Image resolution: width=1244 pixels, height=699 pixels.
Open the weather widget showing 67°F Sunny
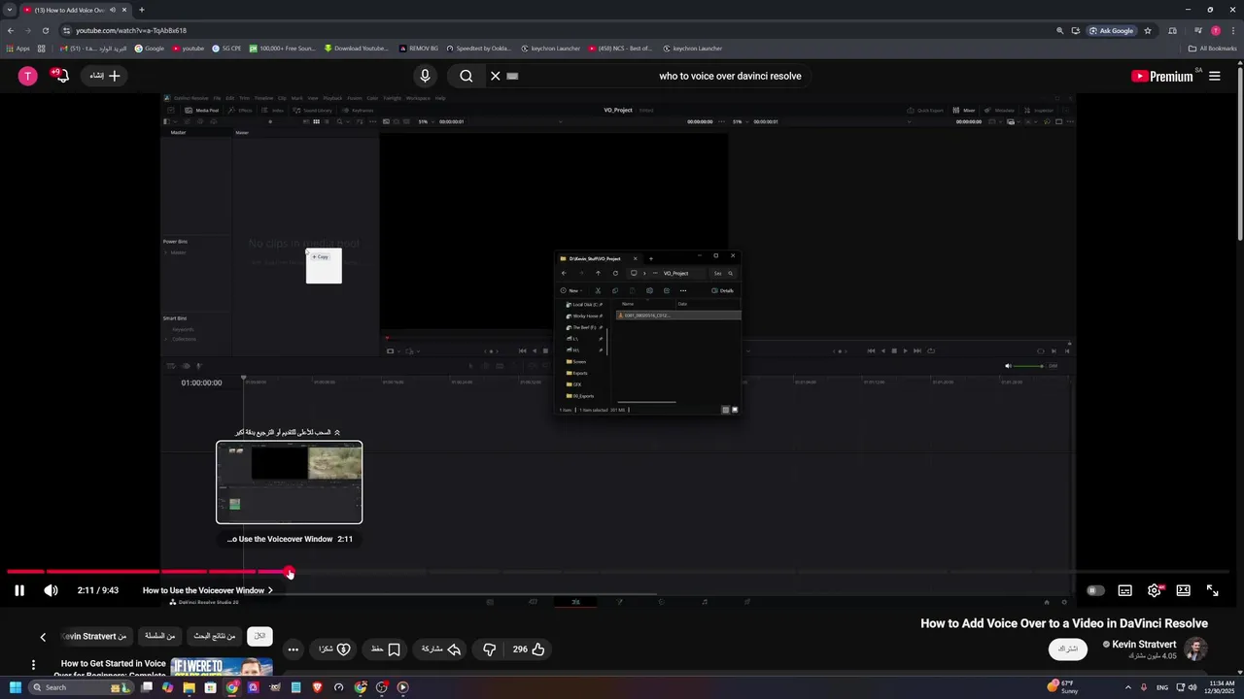(1064, 687)
